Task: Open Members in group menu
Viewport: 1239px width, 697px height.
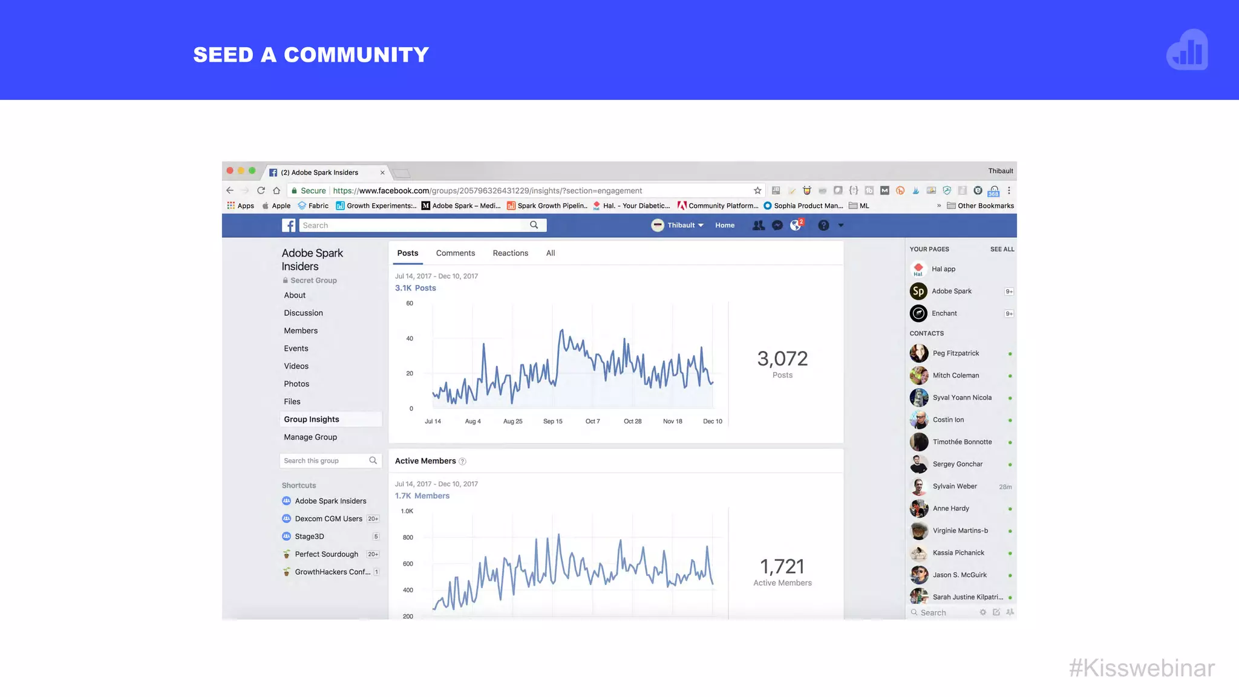Action: tap(301, 330)
